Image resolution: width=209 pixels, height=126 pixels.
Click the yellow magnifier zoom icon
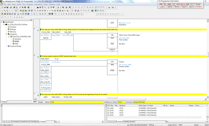coord(5,11)
